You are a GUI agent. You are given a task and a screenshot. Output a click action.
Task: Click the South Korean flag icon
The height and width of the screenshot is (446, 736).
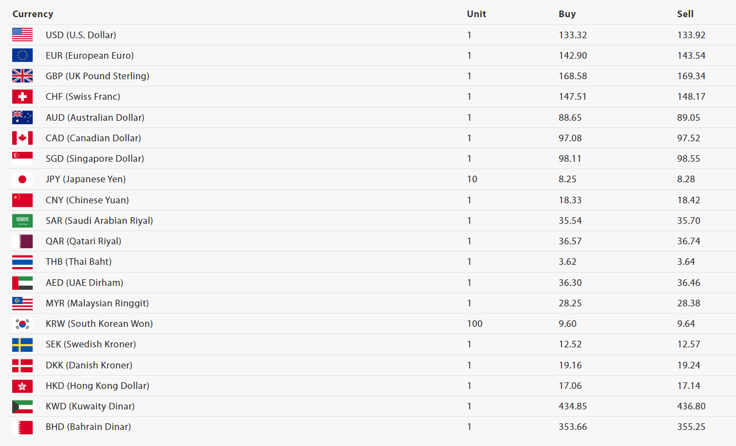tap(22, 324)
